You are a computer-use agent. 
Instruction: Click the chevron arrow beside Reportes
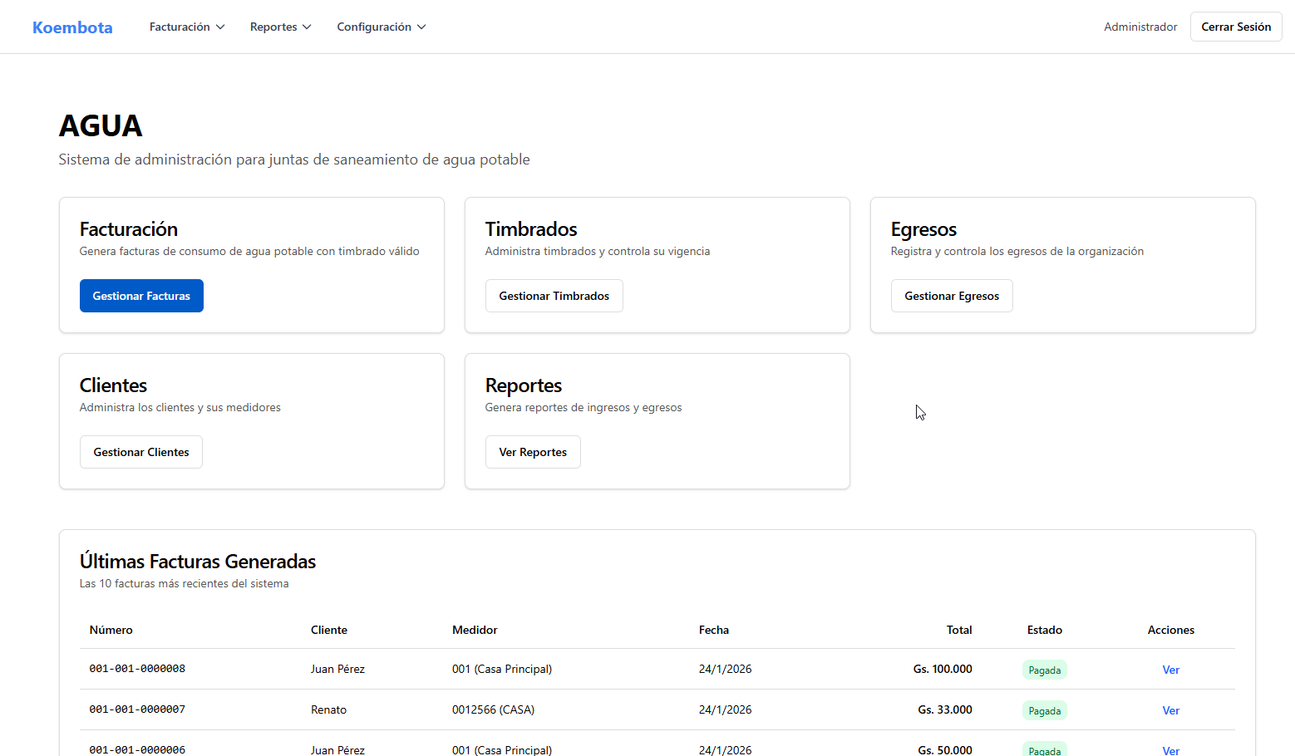307,27
